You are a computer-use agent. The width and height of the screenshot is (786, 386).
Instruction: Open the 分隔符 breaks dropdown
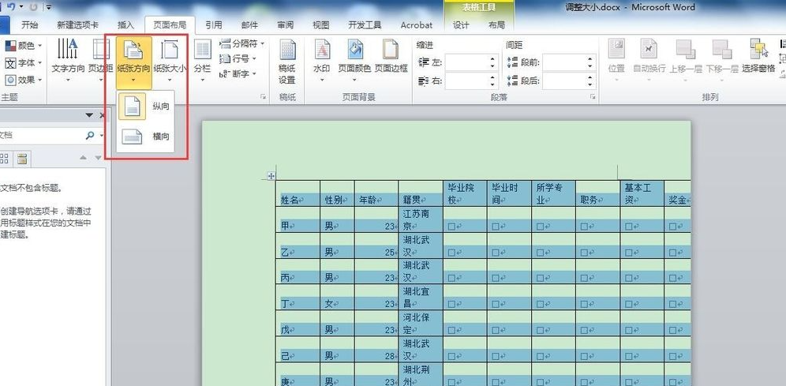[x=242, y=43]
